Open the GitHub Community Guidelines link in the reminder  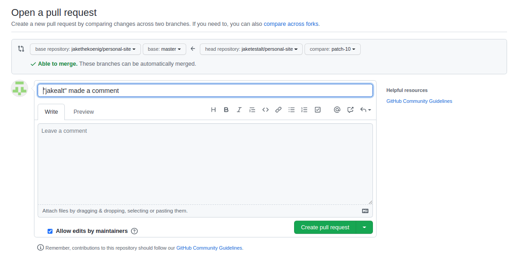(x=209, y=248)
